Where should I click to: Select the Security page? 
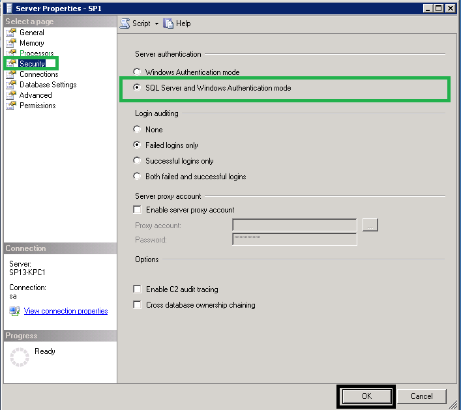pyautogui.click(x=32, y=63)
